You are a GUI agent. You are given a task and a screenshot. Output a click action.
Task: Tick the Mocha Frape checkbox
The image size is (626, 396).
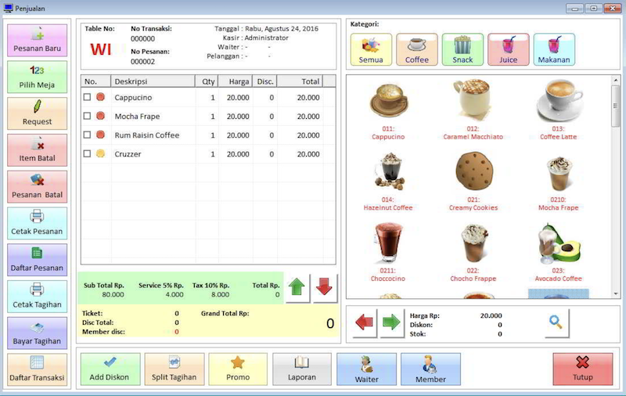click(88, 117)
